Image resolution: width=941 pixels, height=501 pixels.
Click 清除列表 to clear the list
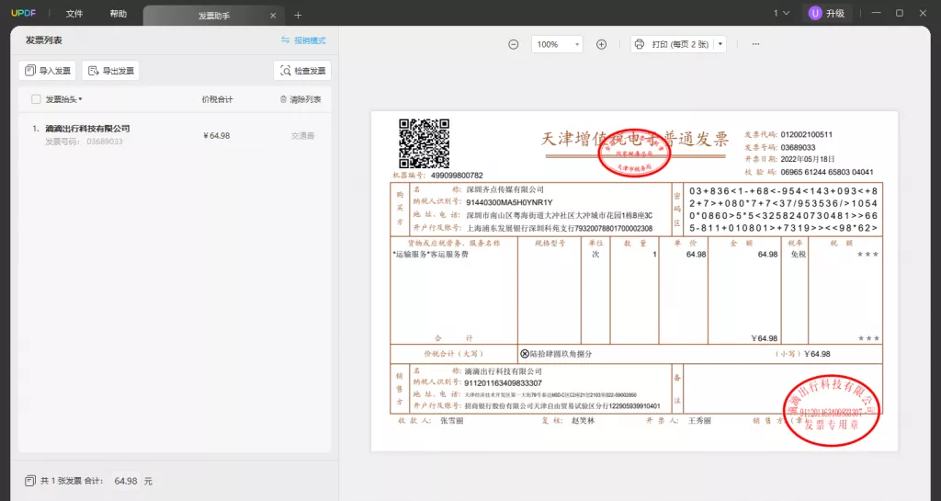pyautogui.click(x=300, y=99)
